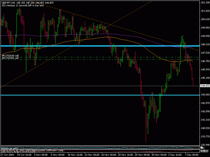Click the 148.310 price axis label
This screenshot has width=210, height=157.
coord(205,45)
